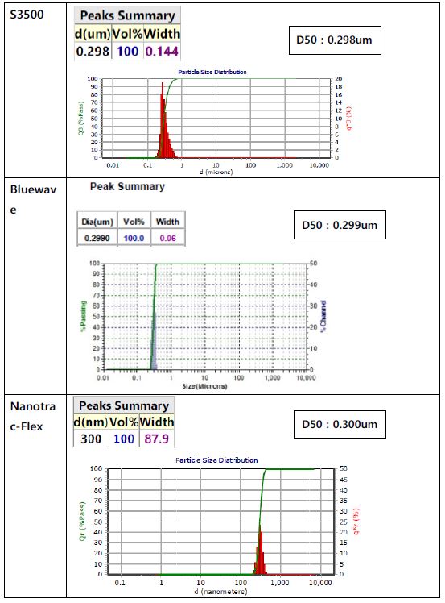Select the 0.144 width value

pos(162,51)
